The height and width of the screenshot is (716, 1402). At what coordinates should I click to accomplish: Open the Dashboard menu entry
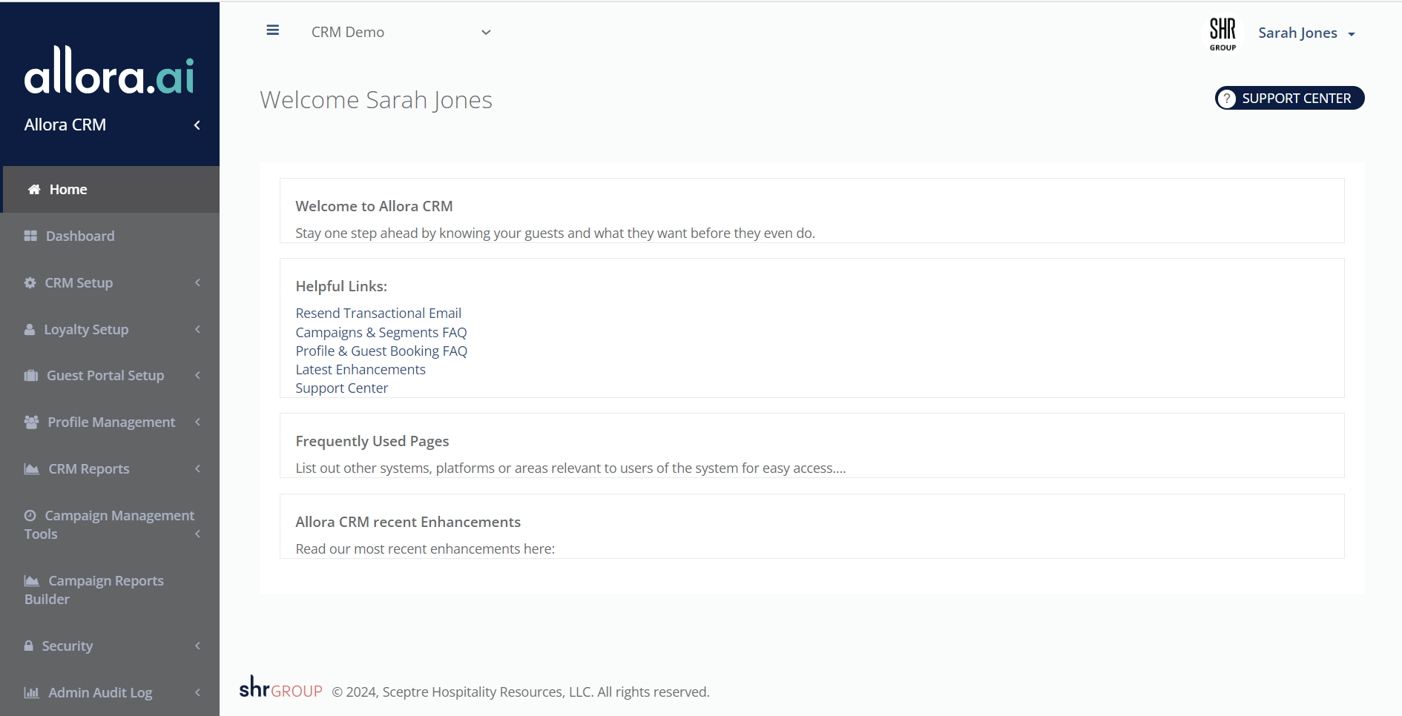80,235
